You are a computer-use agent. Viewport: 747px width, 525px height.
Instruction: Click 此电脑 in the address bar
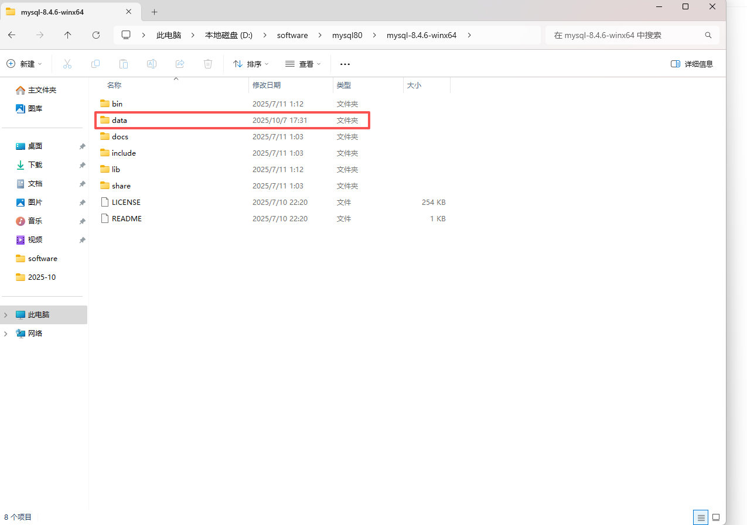click(169, 35)
